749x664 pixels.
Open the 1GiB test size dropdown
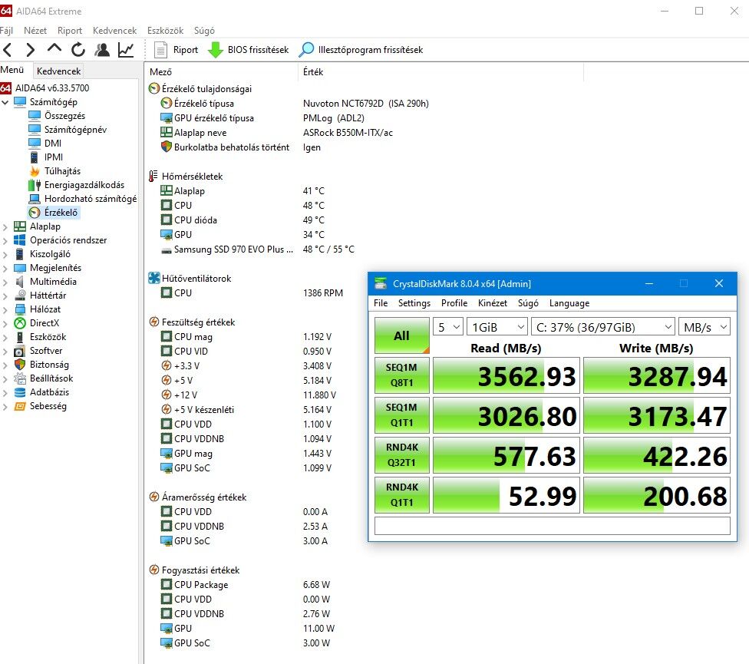pyautogui.click(x=497, y=327)
